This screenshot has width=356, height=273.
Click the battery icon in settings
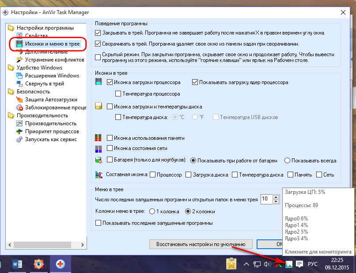tap(98, 160)
